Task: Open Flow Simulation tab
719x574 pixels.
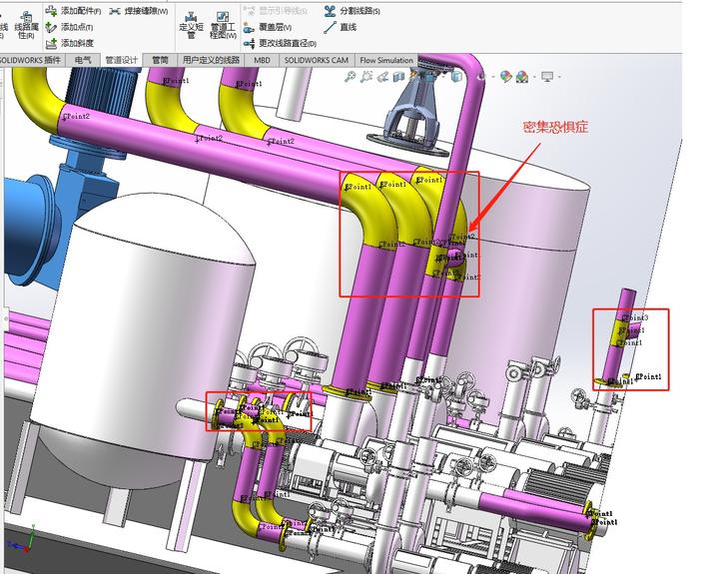Action: pyautogui.click(x=386, y=60)
